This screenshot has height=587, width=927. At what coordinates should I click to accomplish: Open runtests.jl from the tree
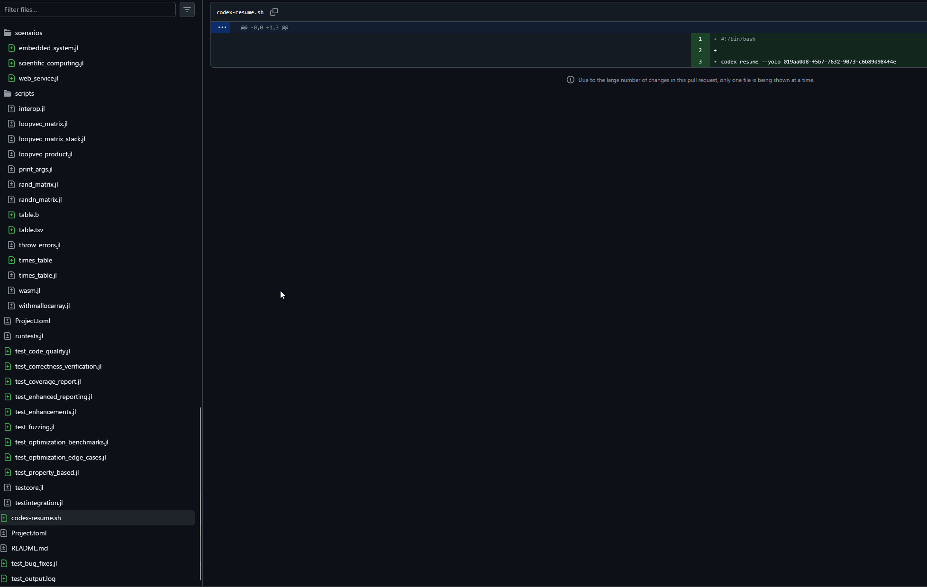click(x=29, y=336)
